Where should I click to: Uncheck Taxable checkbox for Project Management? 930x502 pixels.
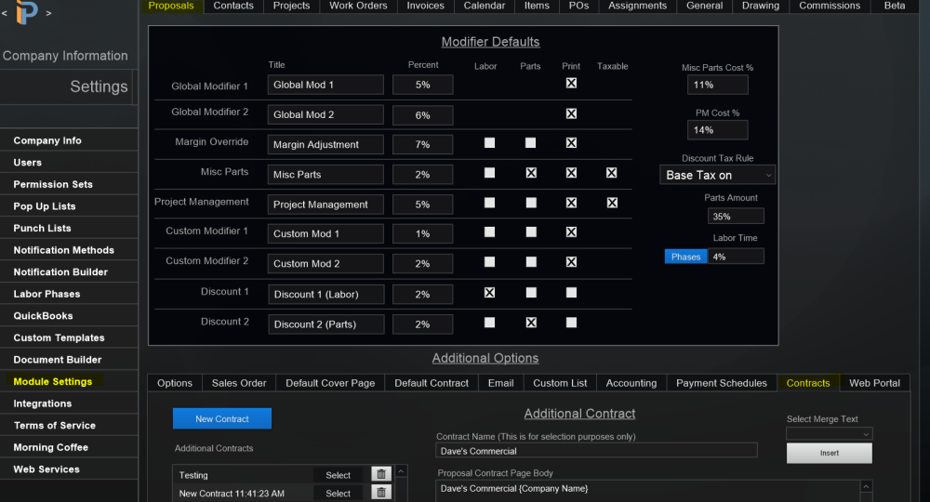click(612, 203)
